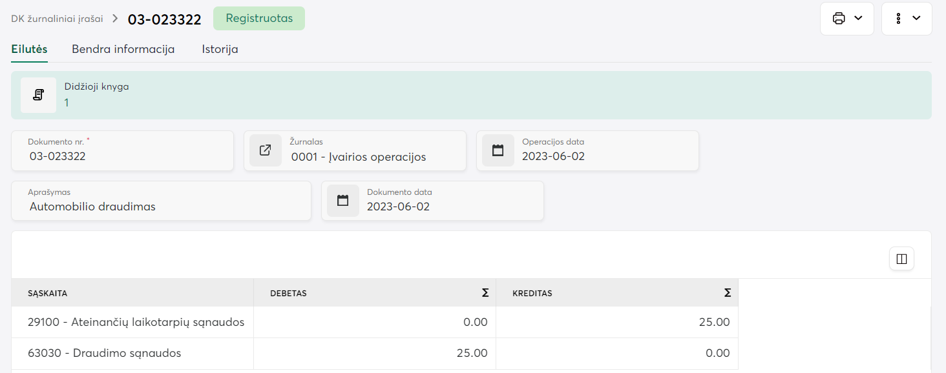
Task: Open Žurnalas external link icon
Action: point(266,150)
